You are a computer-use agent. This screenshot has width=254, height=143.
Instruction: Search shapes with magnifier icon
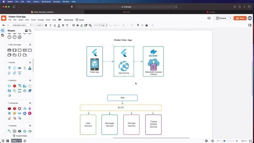[30, 31]
